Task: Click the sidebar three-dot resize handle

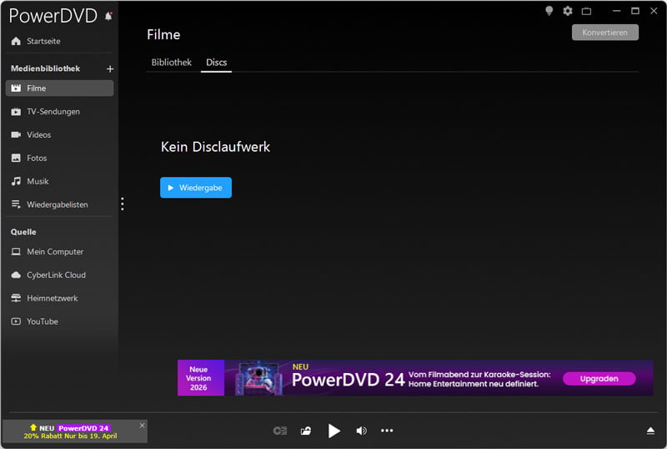Action: coord(123,204)
